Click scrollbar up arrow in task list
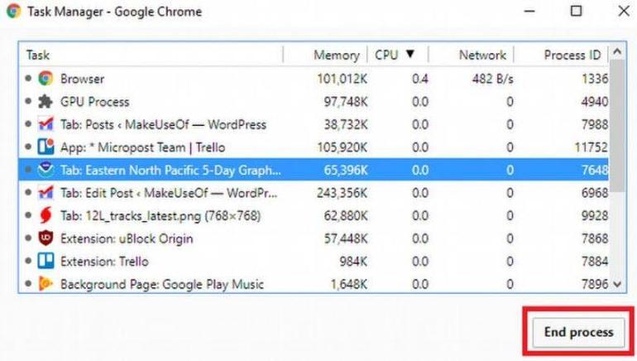The image size is (637, 361). pos(617,51)
